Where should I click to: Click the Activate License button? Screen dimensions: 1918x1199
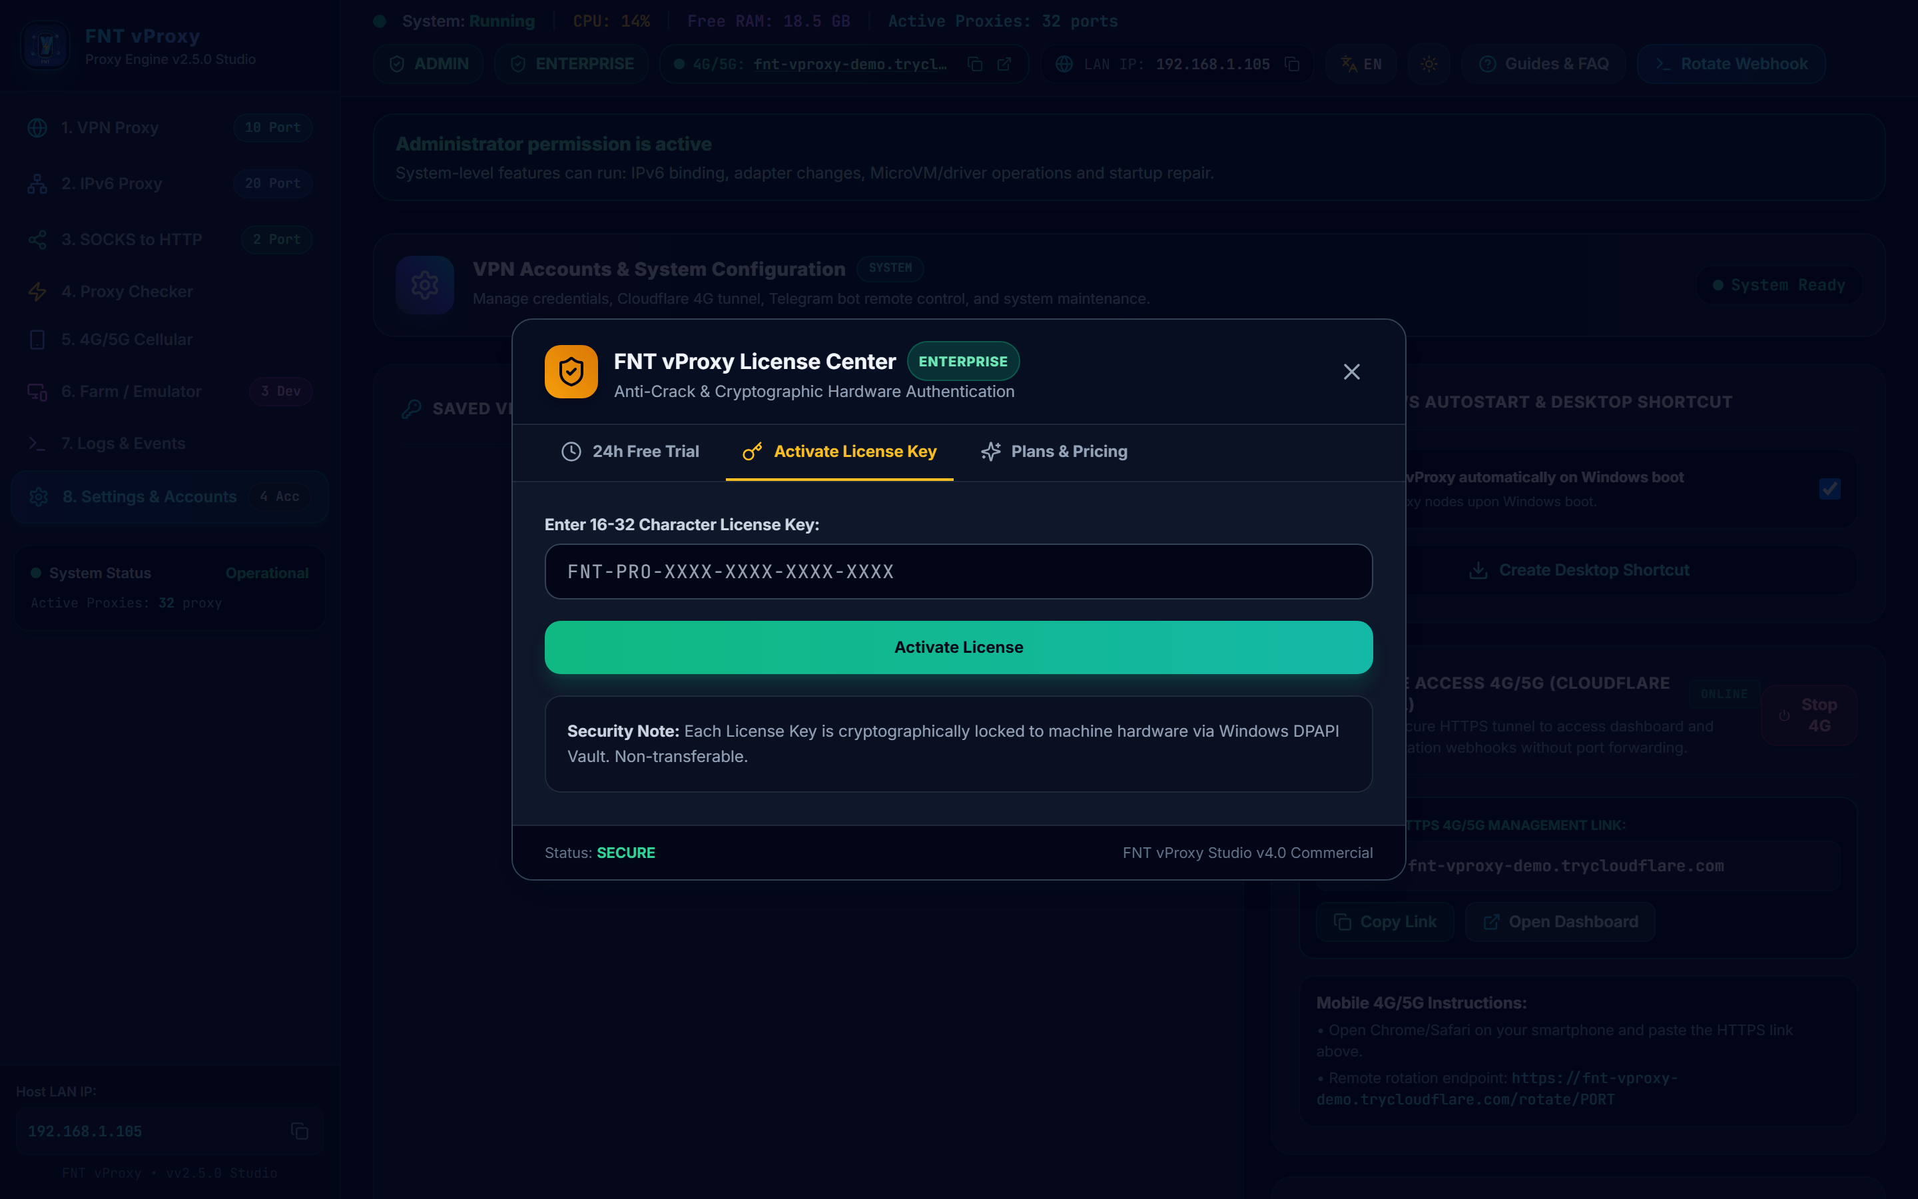[958, 647]
